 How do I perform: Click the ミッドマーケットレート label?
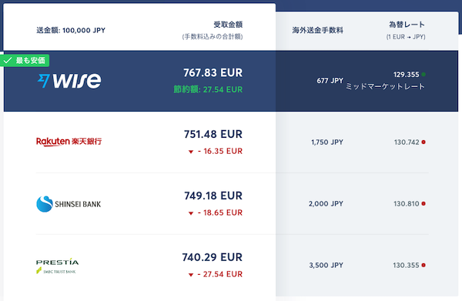click(x=385, y=86)
